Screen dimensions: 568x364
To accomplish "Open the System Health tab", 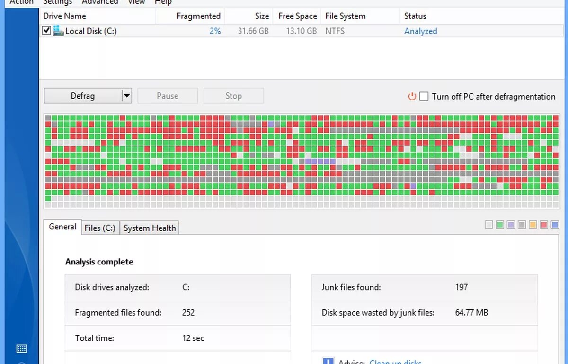I will [150, 228].
